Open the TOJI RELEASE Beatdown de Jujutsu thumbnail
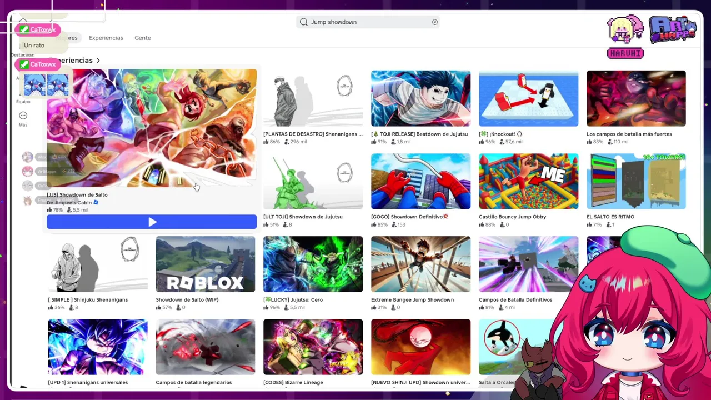The width and height of the screenshot is (711, 400). (x=420, y=98)
